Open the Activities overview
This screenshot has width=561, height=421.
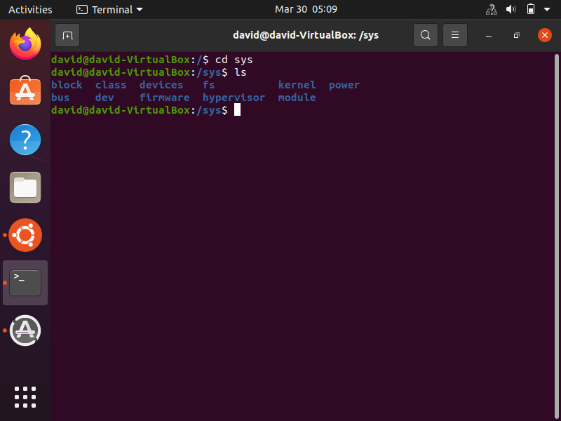[x=30, y=10]
